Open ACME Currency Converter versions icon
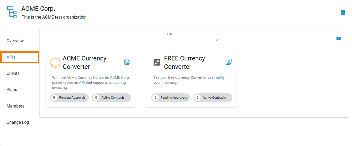This screenshot has width=352, height=146. click(127, 62)
